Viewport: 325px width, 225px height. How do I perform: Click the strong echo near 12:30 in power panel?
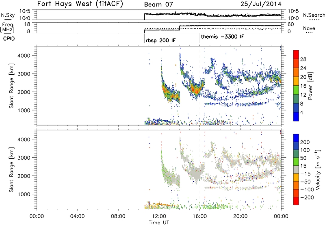pyautogui.click(x=166, y=90)
